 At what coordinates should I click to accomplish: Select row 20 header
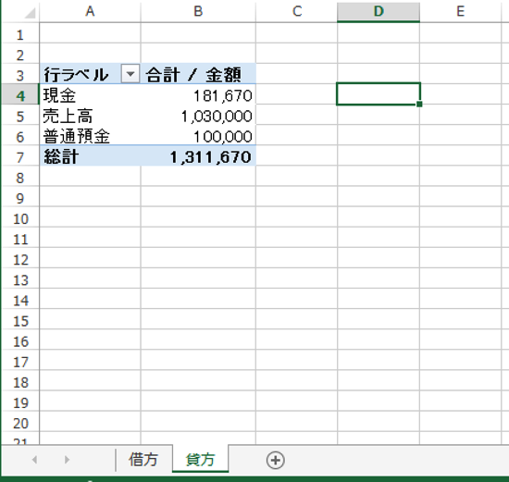point(20,422)
